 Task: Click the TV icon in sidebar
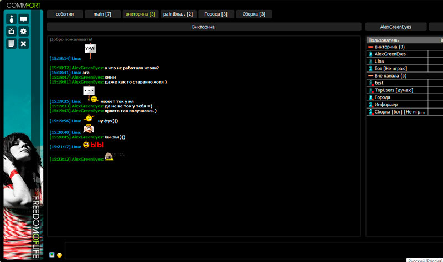(x=11, y=32)
